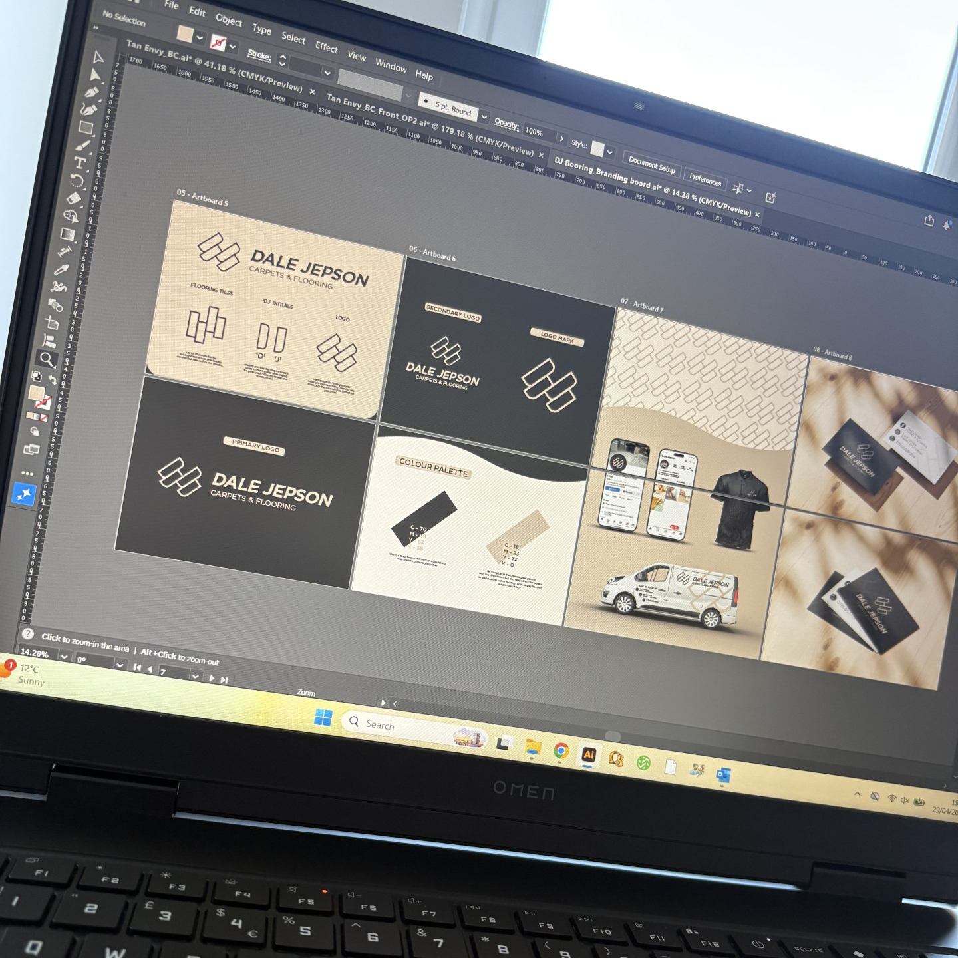Open File Explorer from the taskbar
Image resolution: width=958 pixels, height=958 pixels.
533,747
